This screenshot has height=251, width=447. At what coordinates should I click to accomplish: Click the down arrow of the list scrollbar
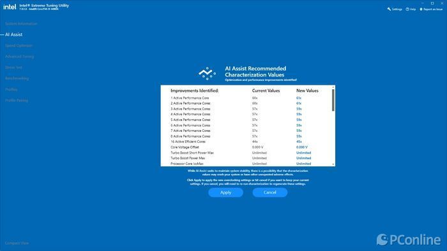tap(333, 164)
